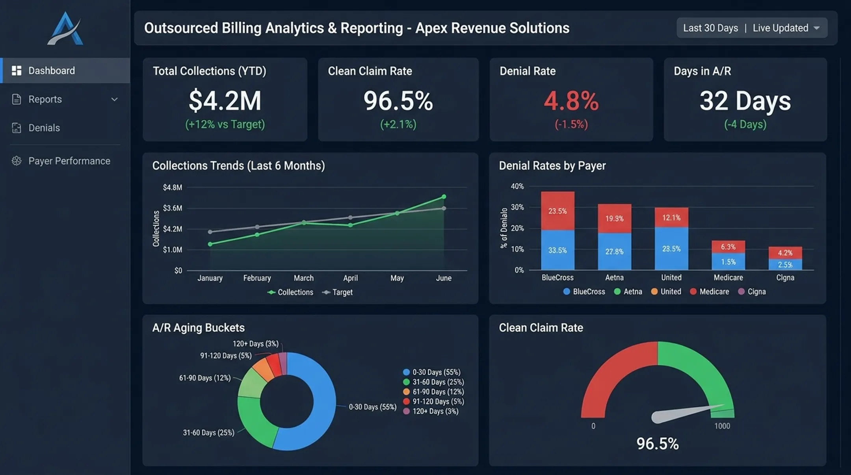Image resolution: width=851 pixels, height=475 pixels.
Task: Click the "61-90 Days (12%)" donut callout label
Action: (x=205, y=378)
